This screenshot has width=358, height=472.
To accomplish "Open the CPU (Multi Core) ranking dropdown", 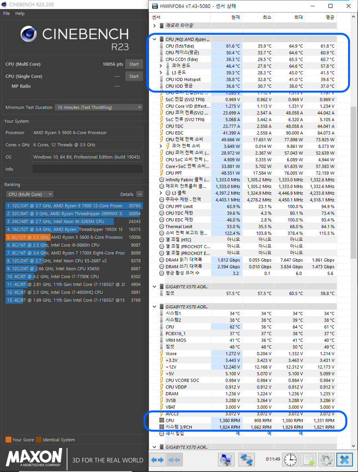I will pos(30,194).
